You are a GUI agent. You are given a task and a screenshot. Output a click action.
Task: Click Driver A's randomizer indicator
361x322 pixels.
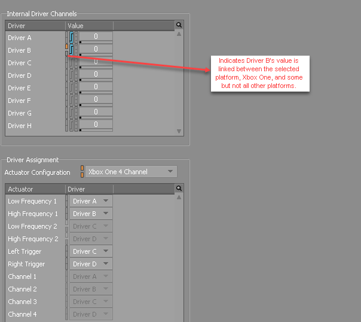coord(77,37)
